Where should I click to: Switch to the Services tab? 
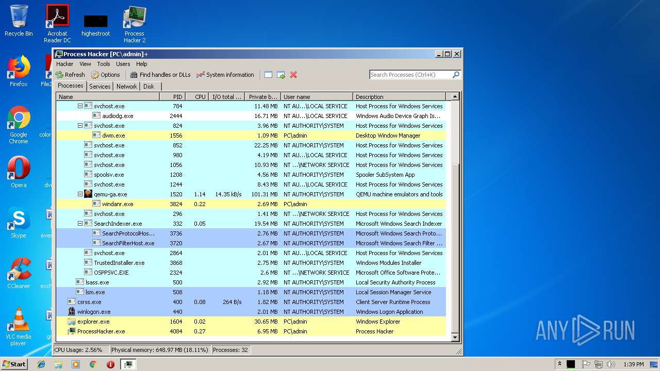click(x=100, y=87)
